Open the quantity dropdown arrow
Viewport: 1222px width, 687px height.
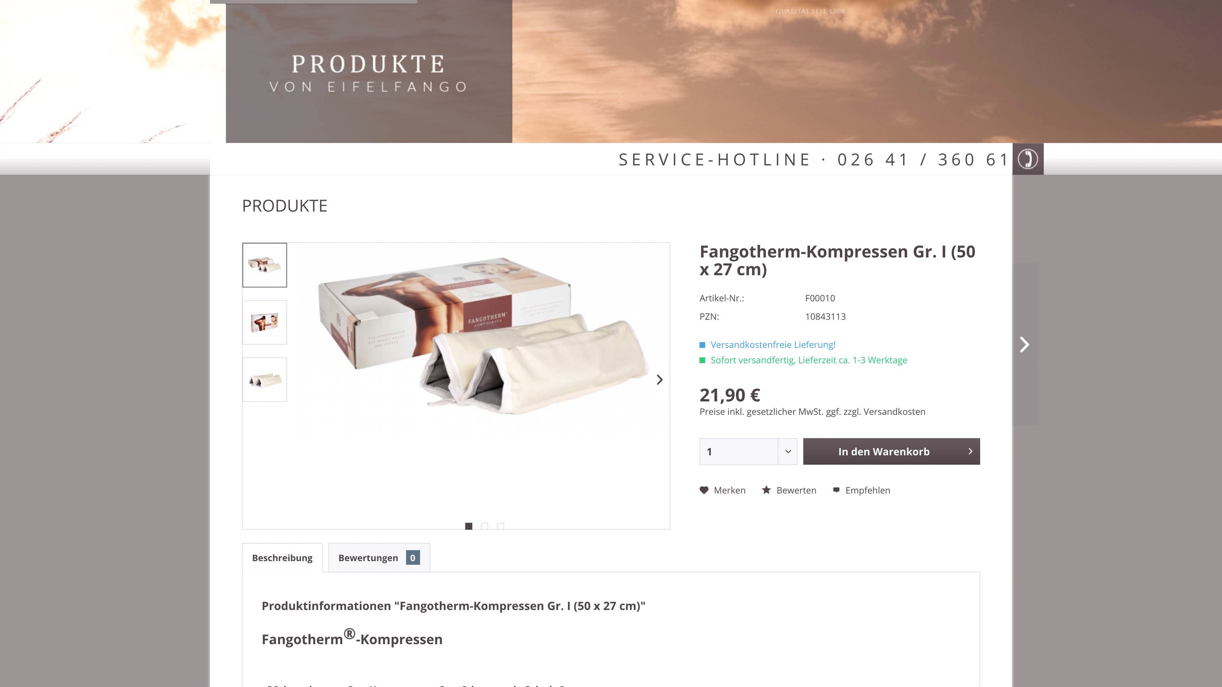click(788, 451)
